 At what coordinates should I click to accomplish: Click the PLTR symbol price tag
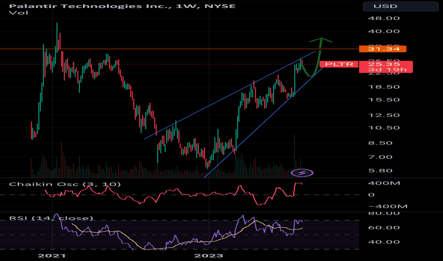tap(339, 64)
